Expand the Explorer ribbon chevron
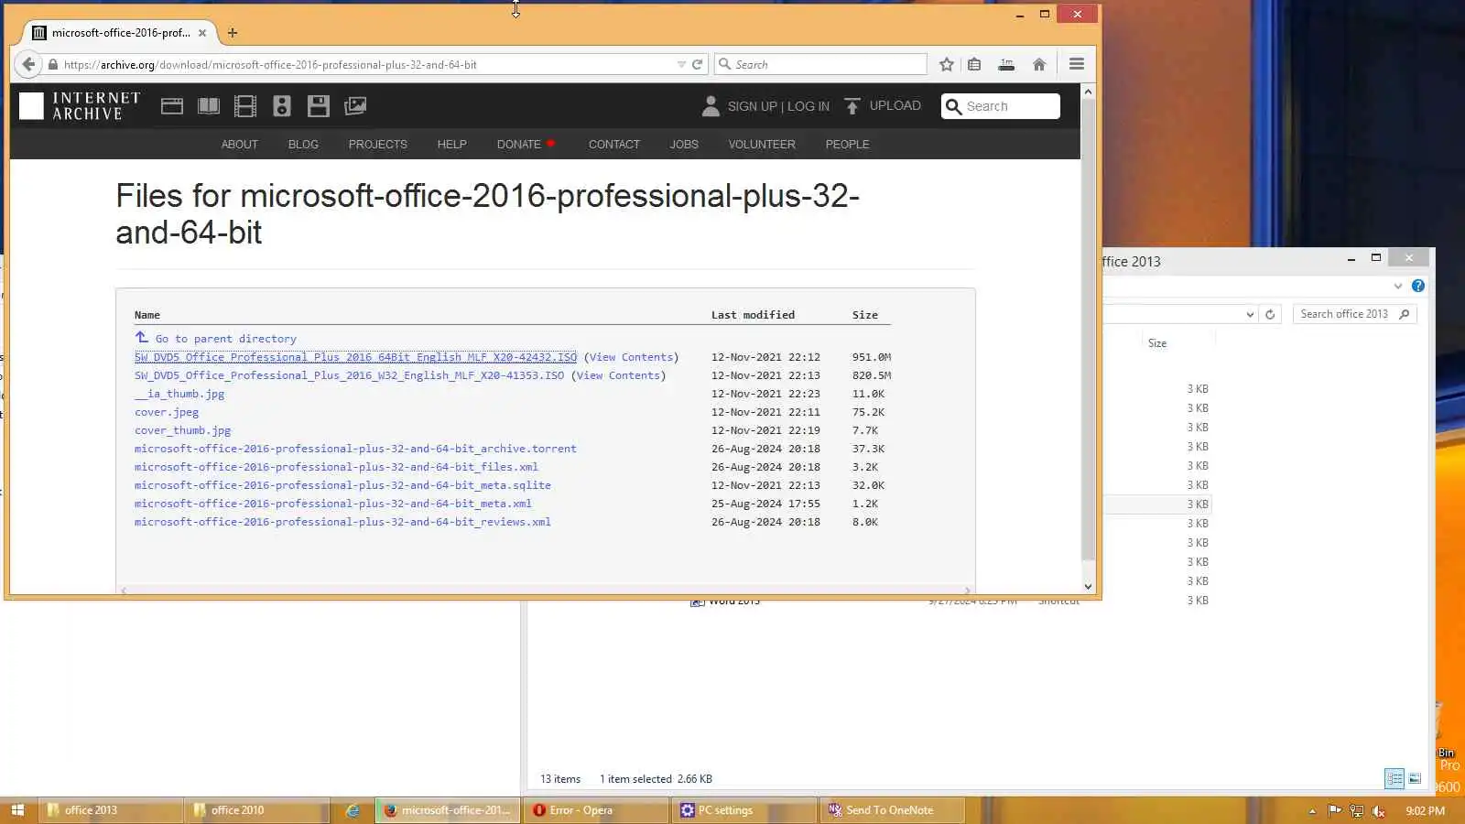Screen dimensions: 1465x824 coord(1398,286)
